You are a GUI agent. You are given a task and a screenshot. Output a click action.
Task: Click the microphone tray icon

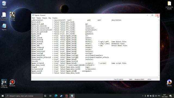148,96
